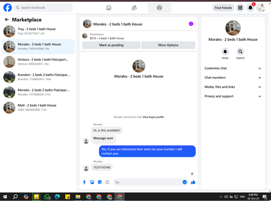This screenshot has width=271, height=201.
Task: Open Morales 2 beds 2 baths conversation
Action: [x=38, y=92]
